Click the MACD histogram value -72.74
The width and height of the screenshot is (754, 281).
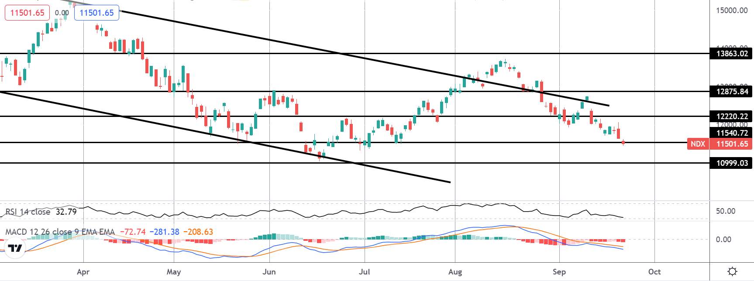tap(132, 232)
